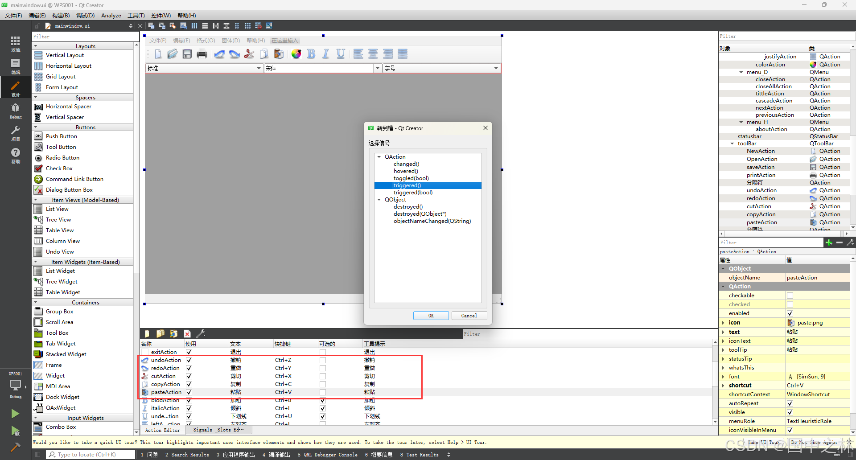The height and width of the screenshot is (460, 856).
Task: Toggle the checkable property checkbox
Action: click(x=790, y=296)
